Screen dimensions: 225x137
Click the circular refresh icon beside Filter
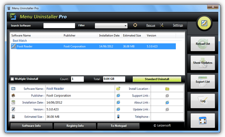click(135, 25)
